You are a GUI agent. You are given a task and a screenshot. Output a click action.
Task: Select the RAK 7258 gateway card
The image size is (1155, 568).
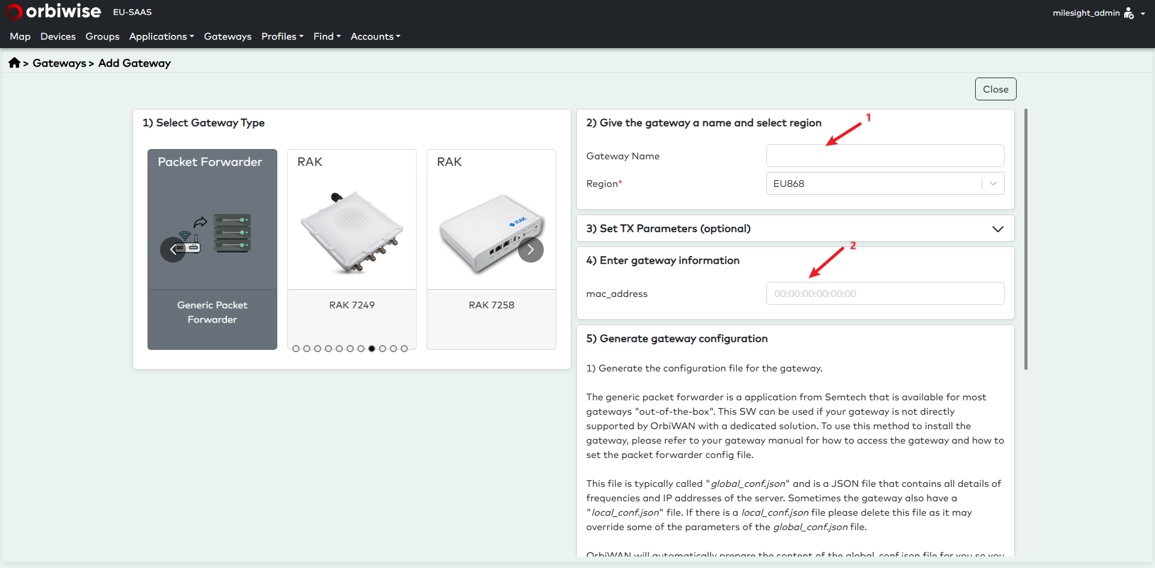(x=491, y=249)
